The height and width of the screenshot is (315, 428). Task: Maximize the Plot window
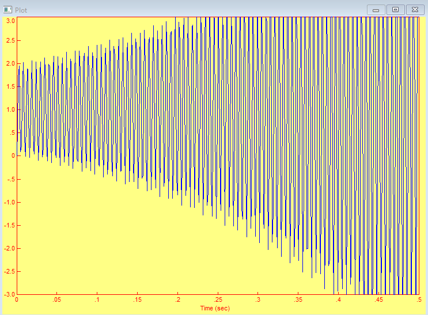pos(395,10)
